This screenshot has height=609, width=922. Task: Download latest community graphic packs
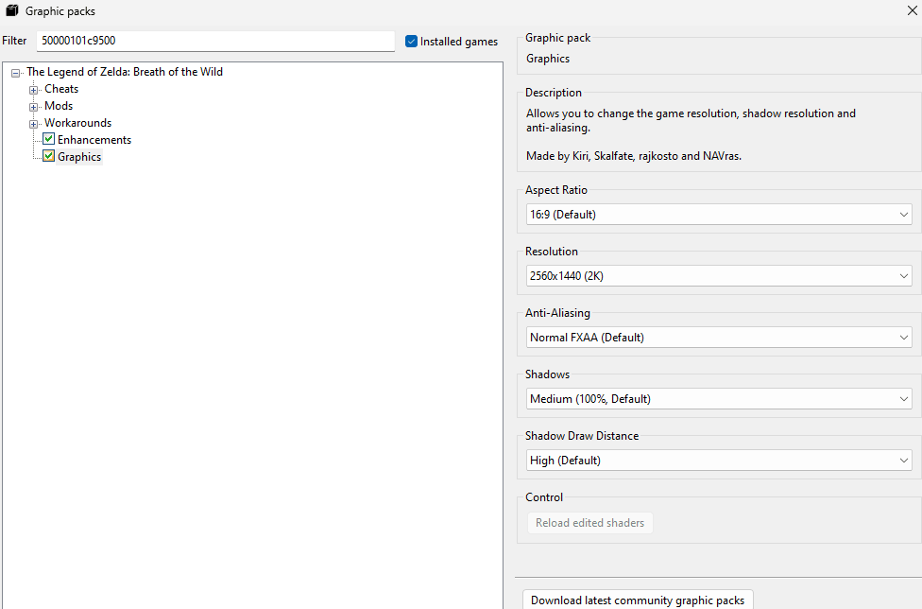coord(637,600)
